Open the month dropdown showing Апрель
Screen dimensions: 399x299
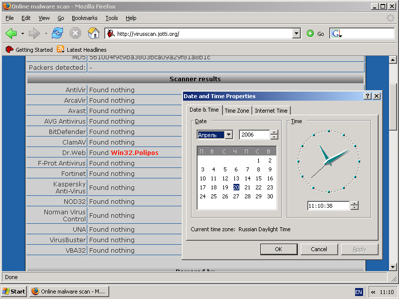(229, 135)
